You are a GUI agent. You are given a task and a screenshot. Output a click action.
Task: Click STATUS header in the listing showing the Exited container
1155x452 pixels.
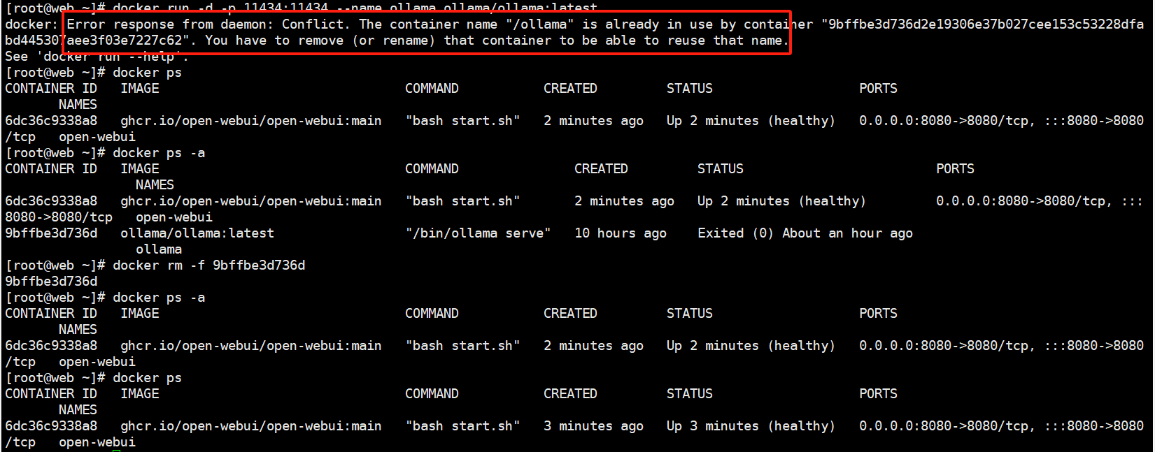click(721, 169)
